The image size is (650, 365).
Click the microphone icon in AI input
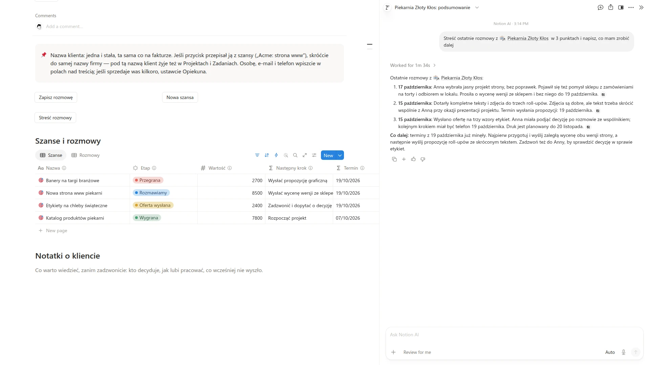pyautogui.click(x=623, y=352)
